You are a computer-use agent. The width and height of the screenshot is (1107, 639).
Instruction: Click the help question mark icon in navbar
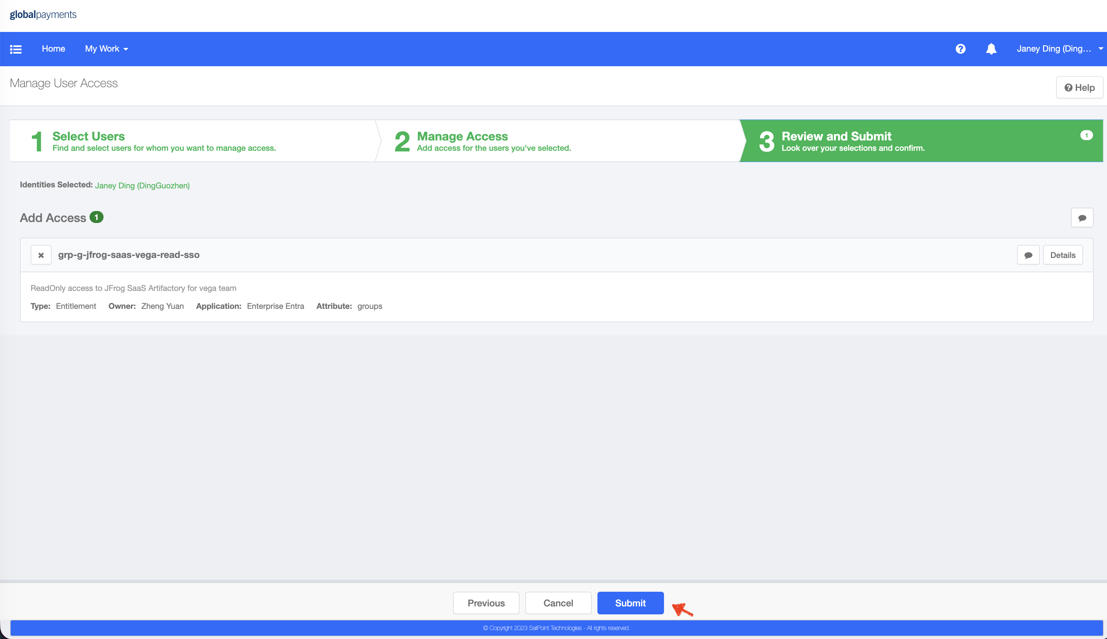(961, 49)
